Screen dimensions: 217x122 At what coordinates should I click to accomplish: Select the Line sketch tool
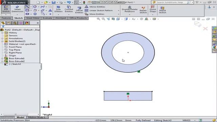coord(27,7)
